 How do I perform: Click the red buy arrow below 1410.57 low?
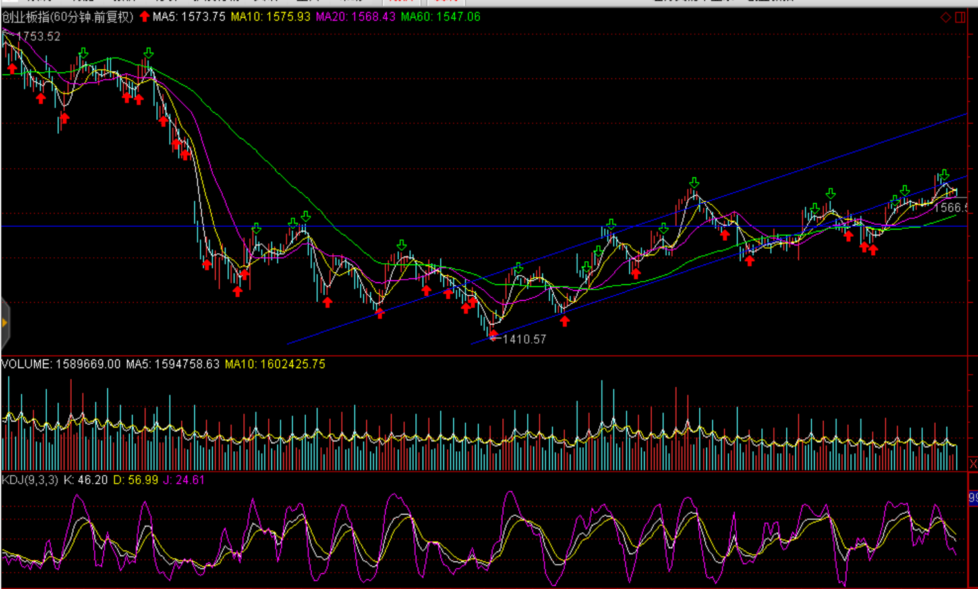[494, 334]
